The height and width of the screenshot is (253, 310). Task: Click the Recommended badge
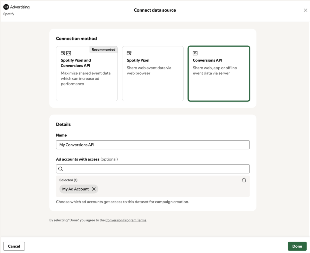[x=104, y=49]
